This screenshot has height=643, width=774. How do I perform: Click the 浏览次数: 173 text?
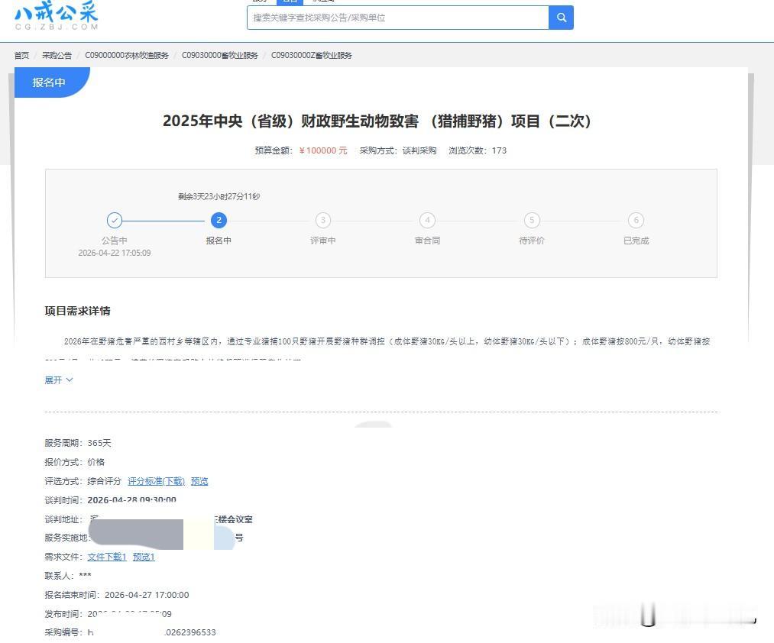478,150
